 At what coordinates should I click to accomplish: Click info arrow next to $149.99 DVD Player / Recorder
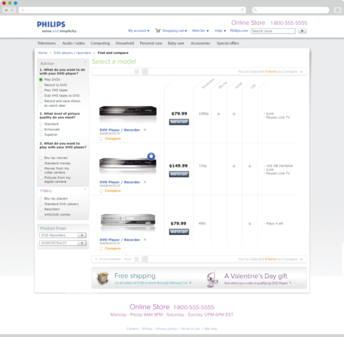click(145, 182)
